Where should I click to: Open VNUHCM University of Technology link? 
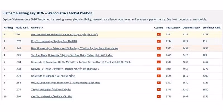[x=66, y=83]
